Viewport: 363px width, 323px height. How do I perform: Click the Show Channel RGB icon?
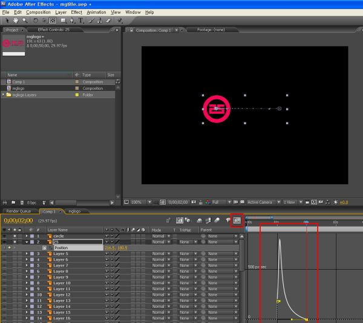208,202
